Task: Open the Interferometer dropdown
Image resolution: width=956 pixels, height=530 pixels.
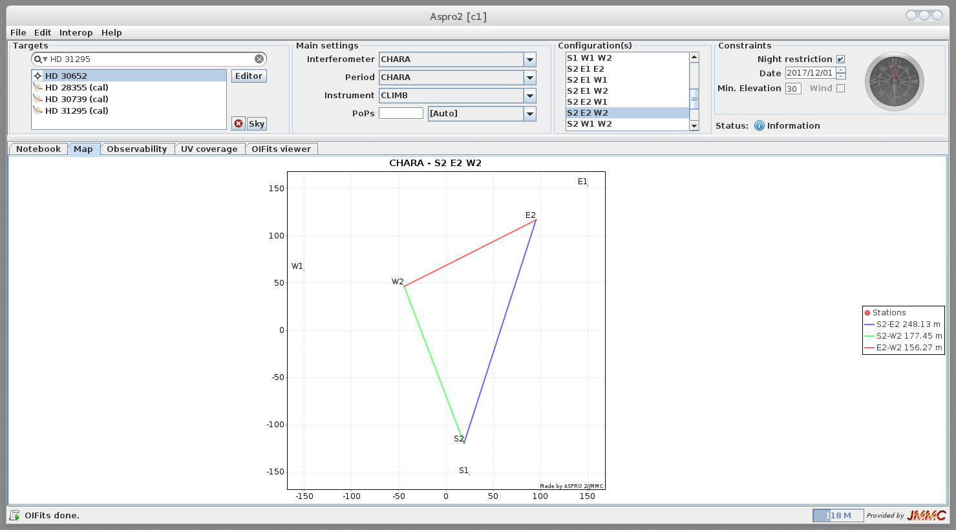Action: pos(530,59)
